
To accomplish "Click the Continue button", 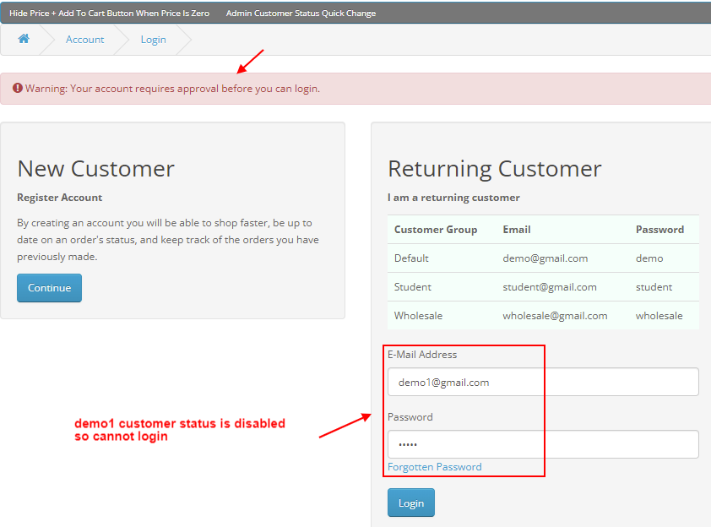I will pos(50,287).
